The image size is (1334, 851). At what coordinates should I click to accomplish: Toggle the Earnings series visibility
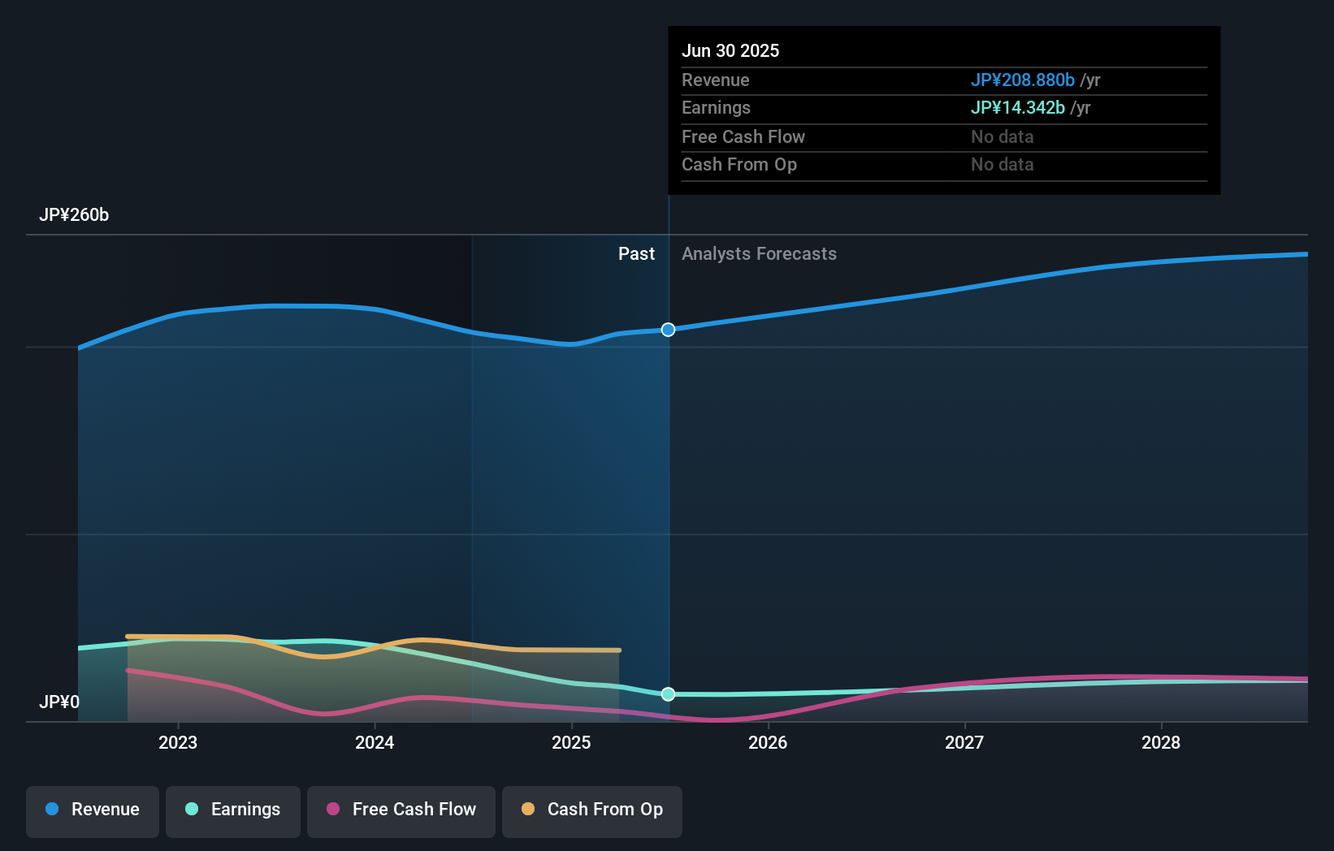232,810
